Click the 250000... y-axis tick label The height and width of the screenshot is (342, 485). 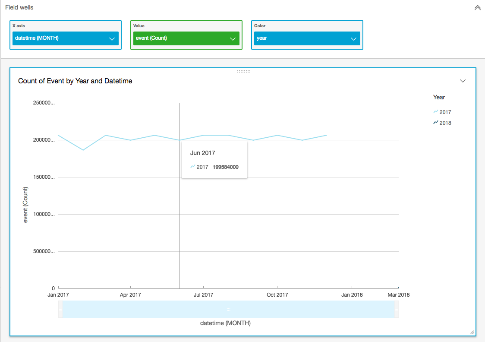[44, 103]
